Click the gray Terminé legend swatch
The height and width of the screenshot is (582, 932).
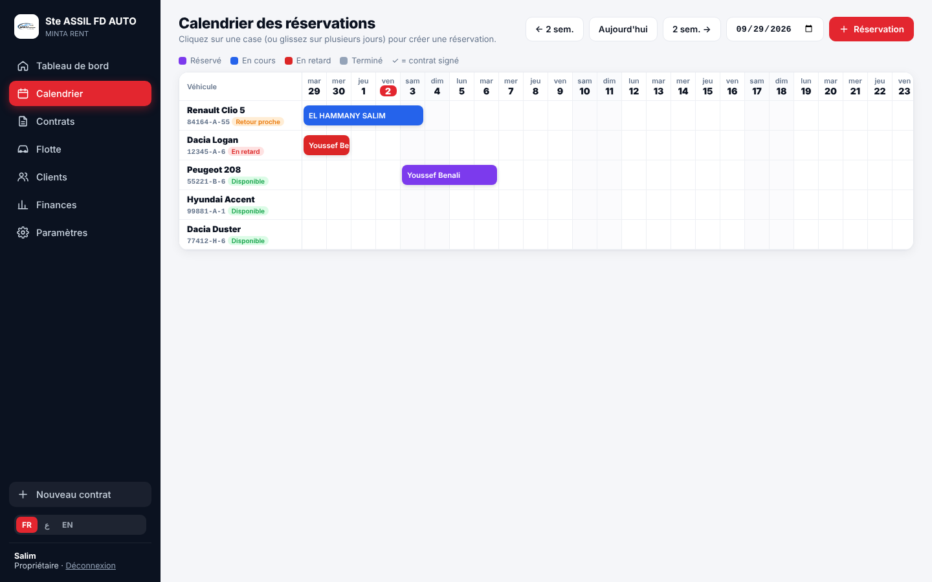click(x=344, y=61)
